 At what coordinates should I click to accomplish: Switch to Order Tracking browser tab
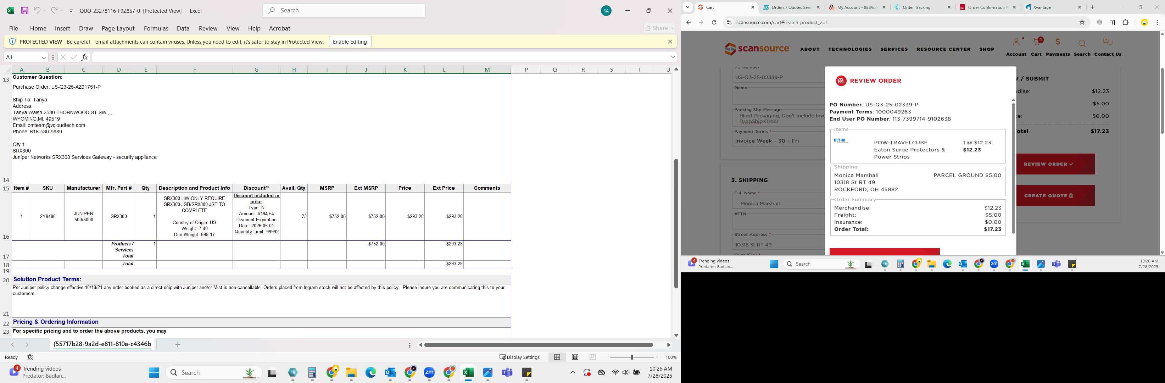tap(922, 7)
